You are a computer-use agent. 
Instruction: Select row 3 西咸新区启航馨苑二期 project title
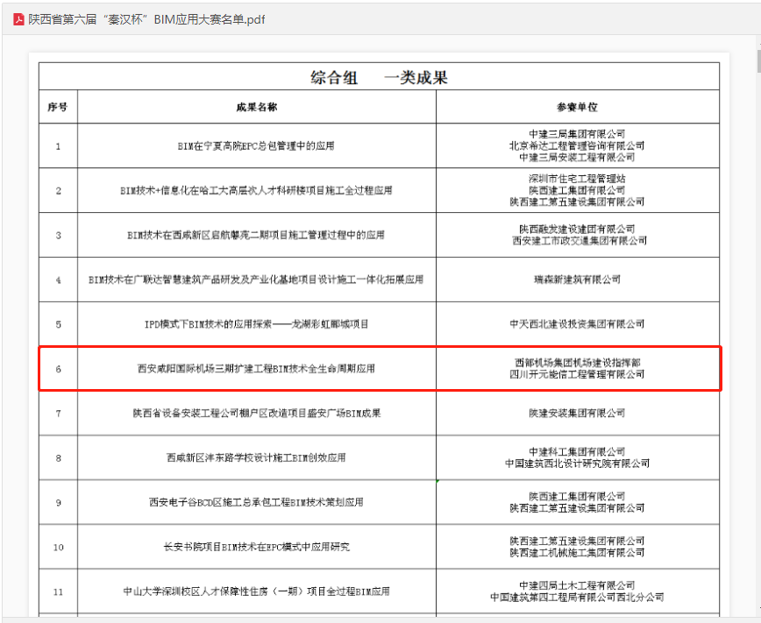coord(256,236)
